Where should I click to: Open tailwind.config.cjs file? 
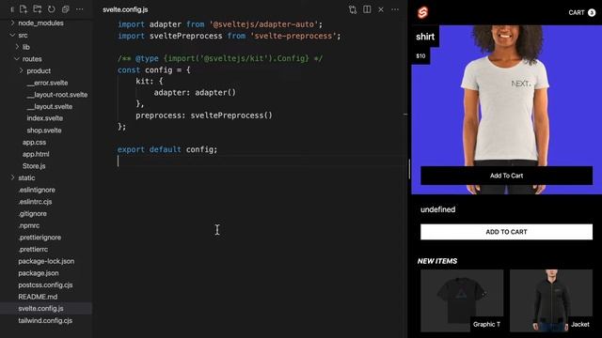click(45, 320)
